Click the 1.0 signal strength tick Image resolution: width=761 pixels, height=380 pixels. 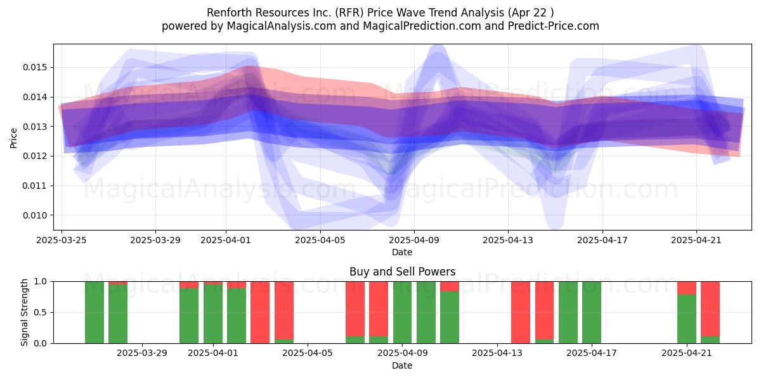click(42, 281)
